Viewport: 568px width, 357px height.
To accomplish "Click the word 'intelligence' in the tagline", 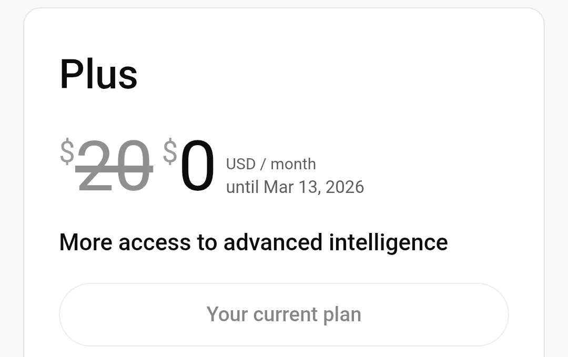I will [x=388, y=242].
